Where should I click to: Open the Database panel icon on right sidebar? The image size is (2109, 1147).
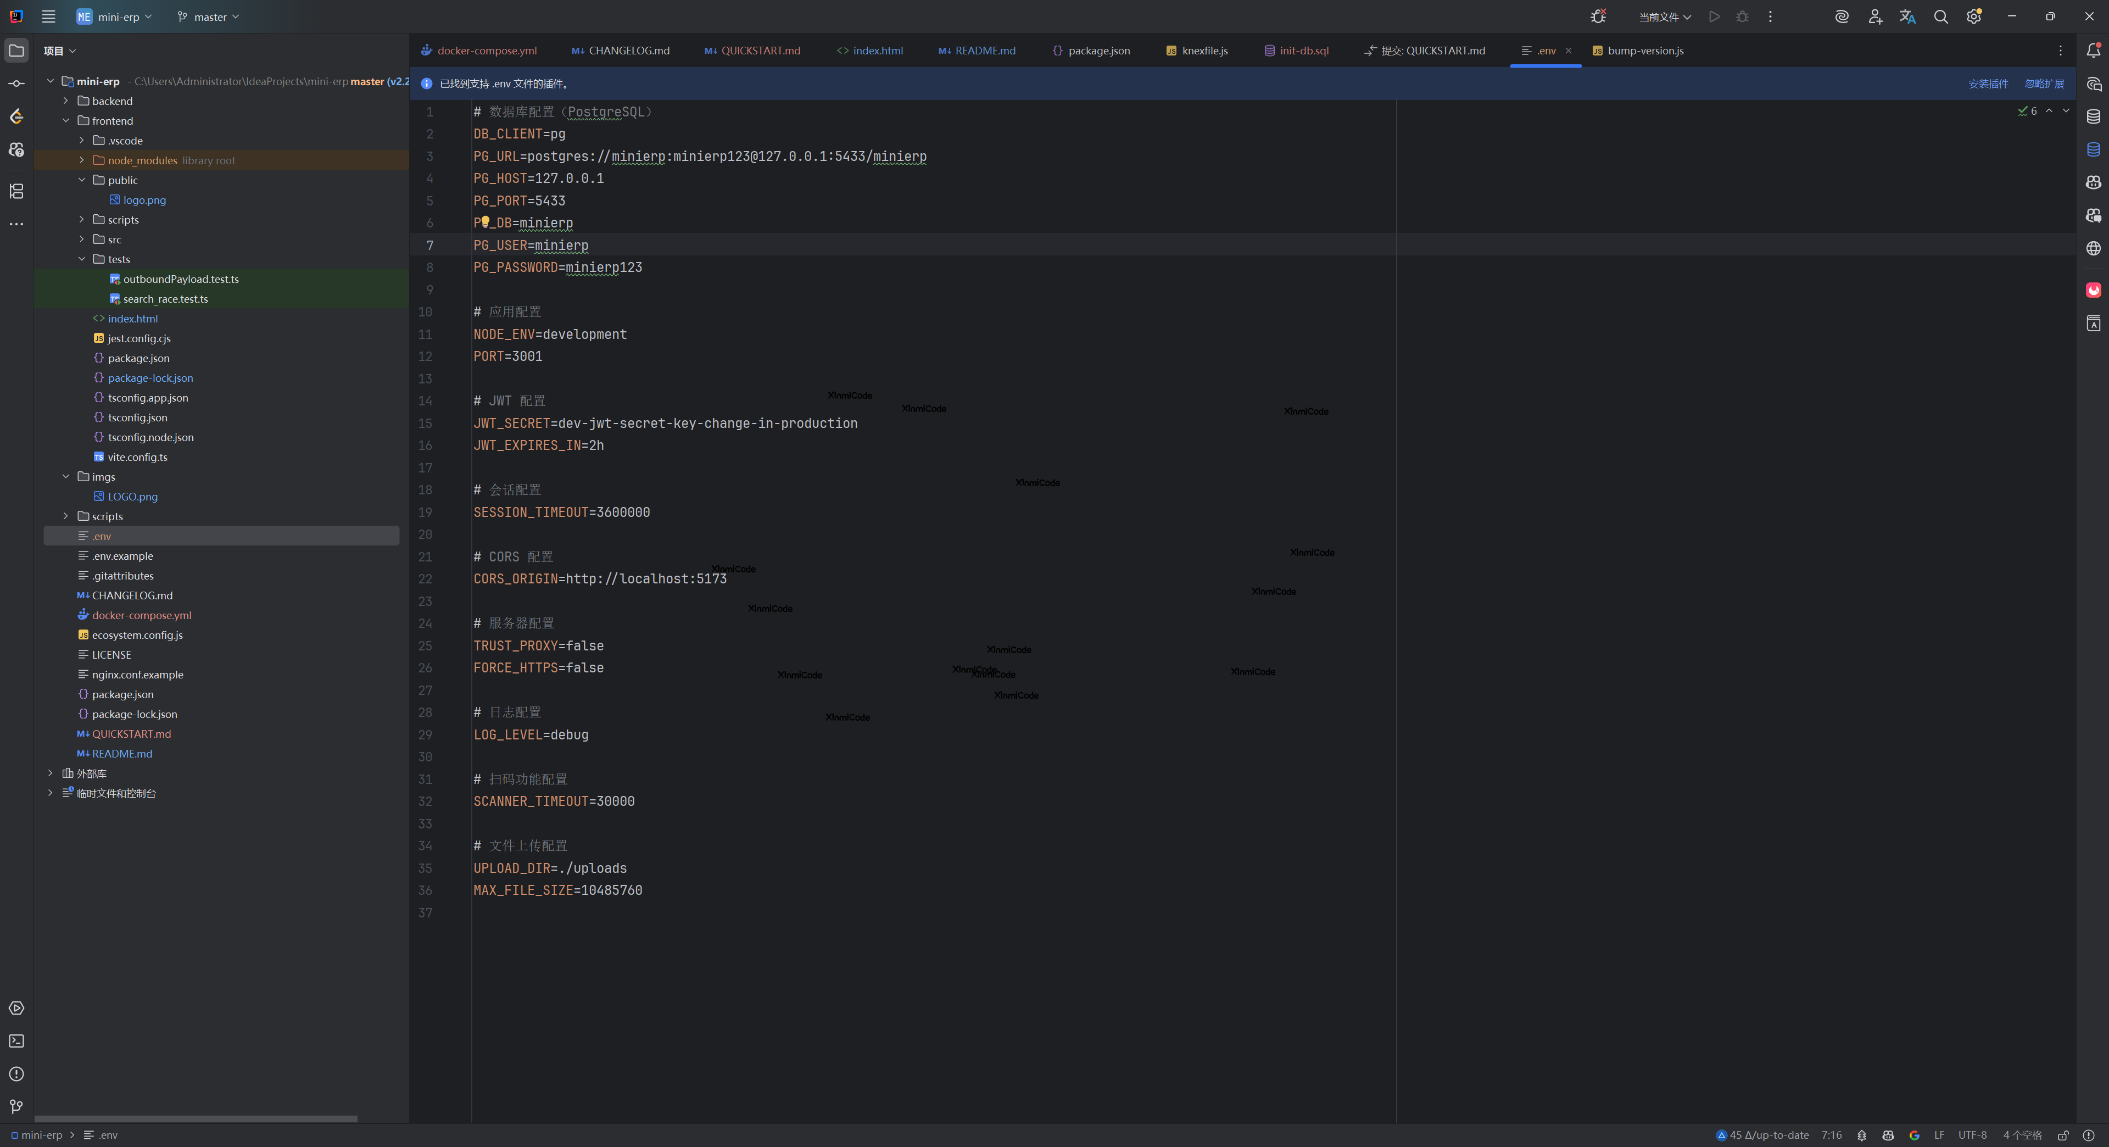(2094, 116)
